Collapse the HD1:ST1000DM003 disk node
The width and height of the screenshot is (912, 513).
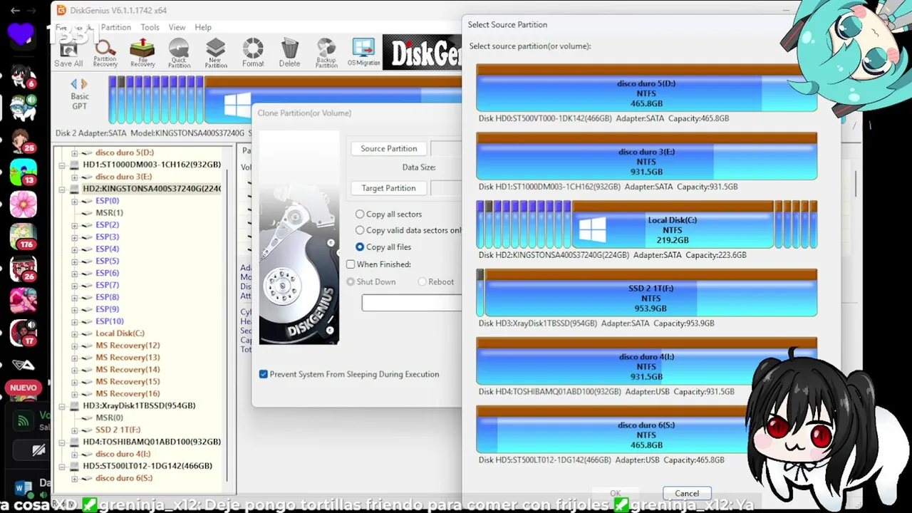[62, 165]
